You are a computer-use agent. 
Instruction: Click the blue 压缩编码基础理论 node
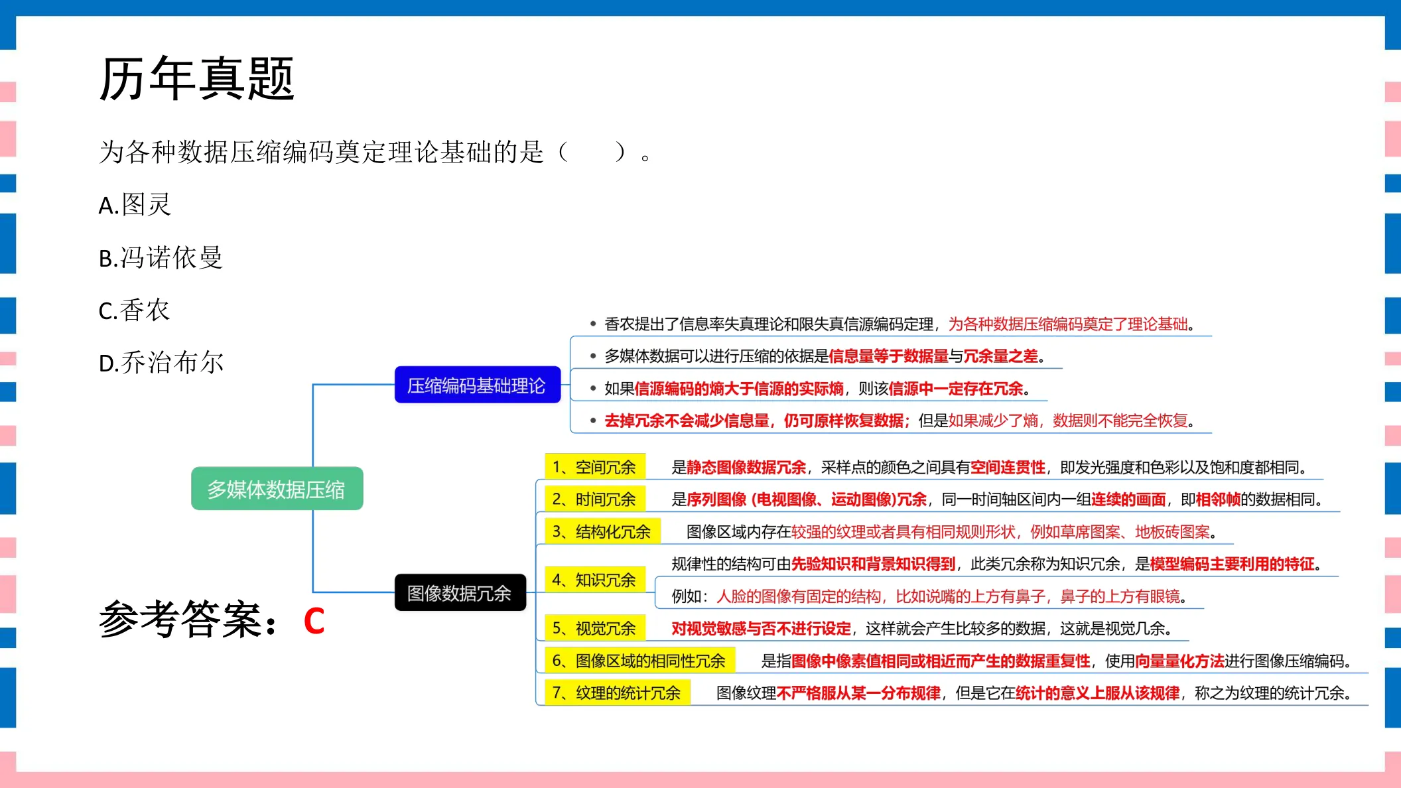click(x=477, y=385)
